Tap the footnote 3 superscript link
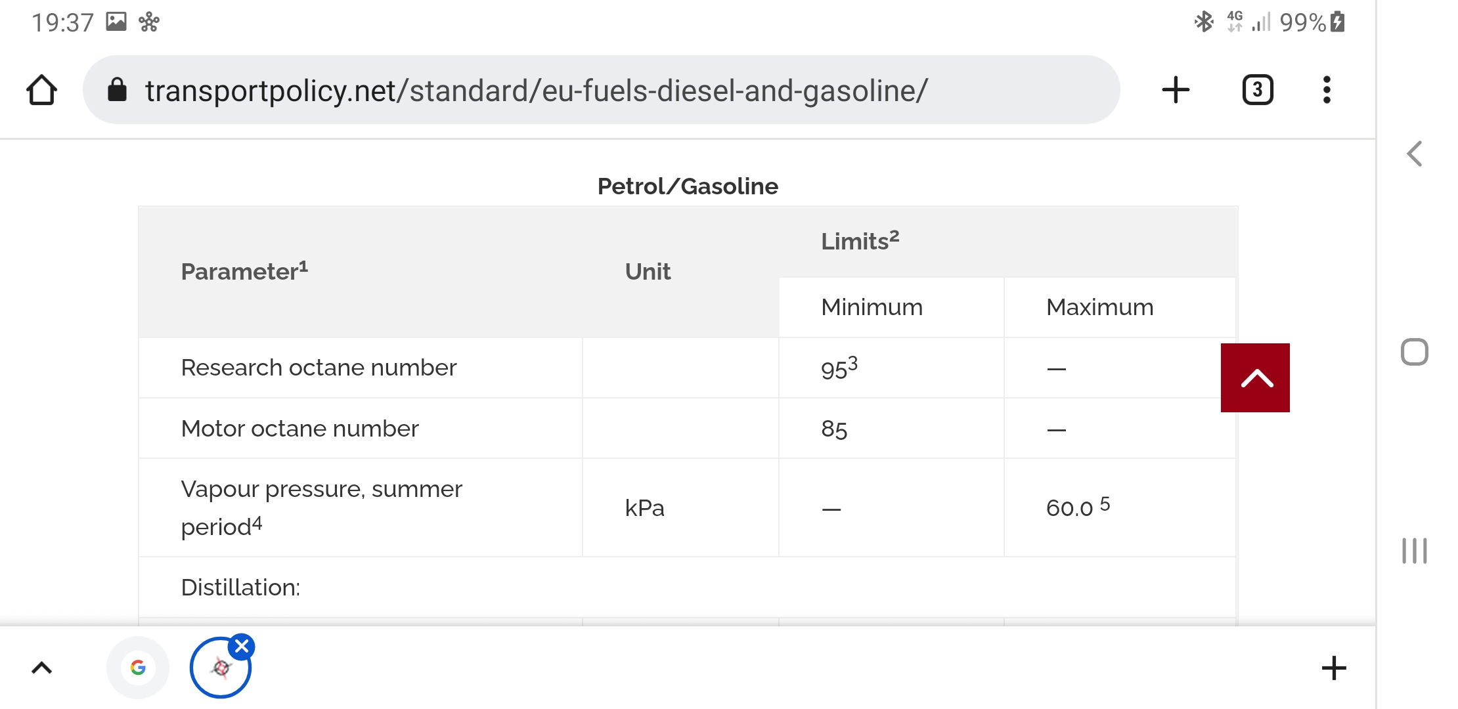The image size is (1458, 709). pyautogui.click(x=852, y=362)
